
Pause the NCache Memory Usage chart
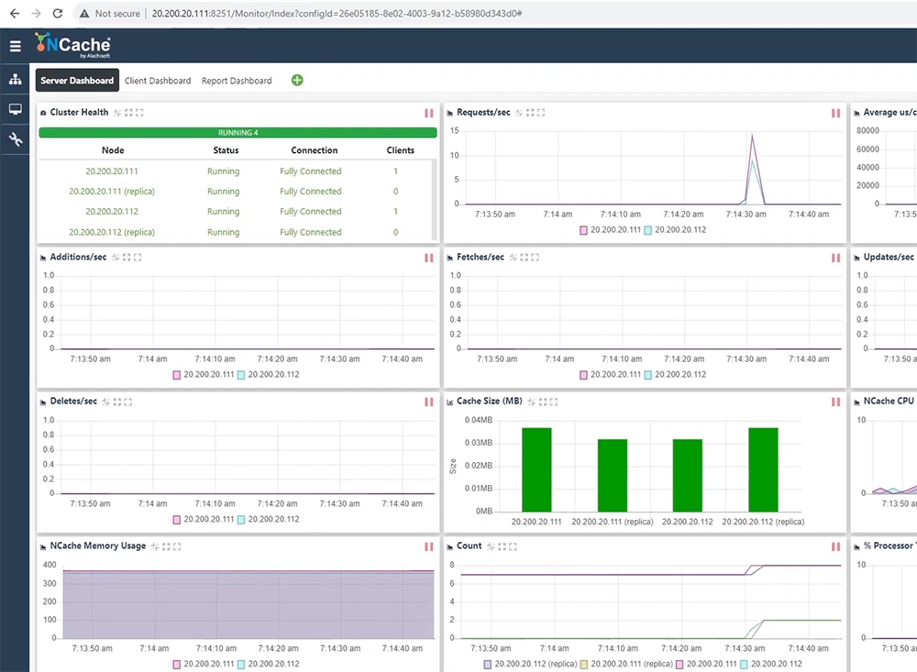tap(428, 546)
